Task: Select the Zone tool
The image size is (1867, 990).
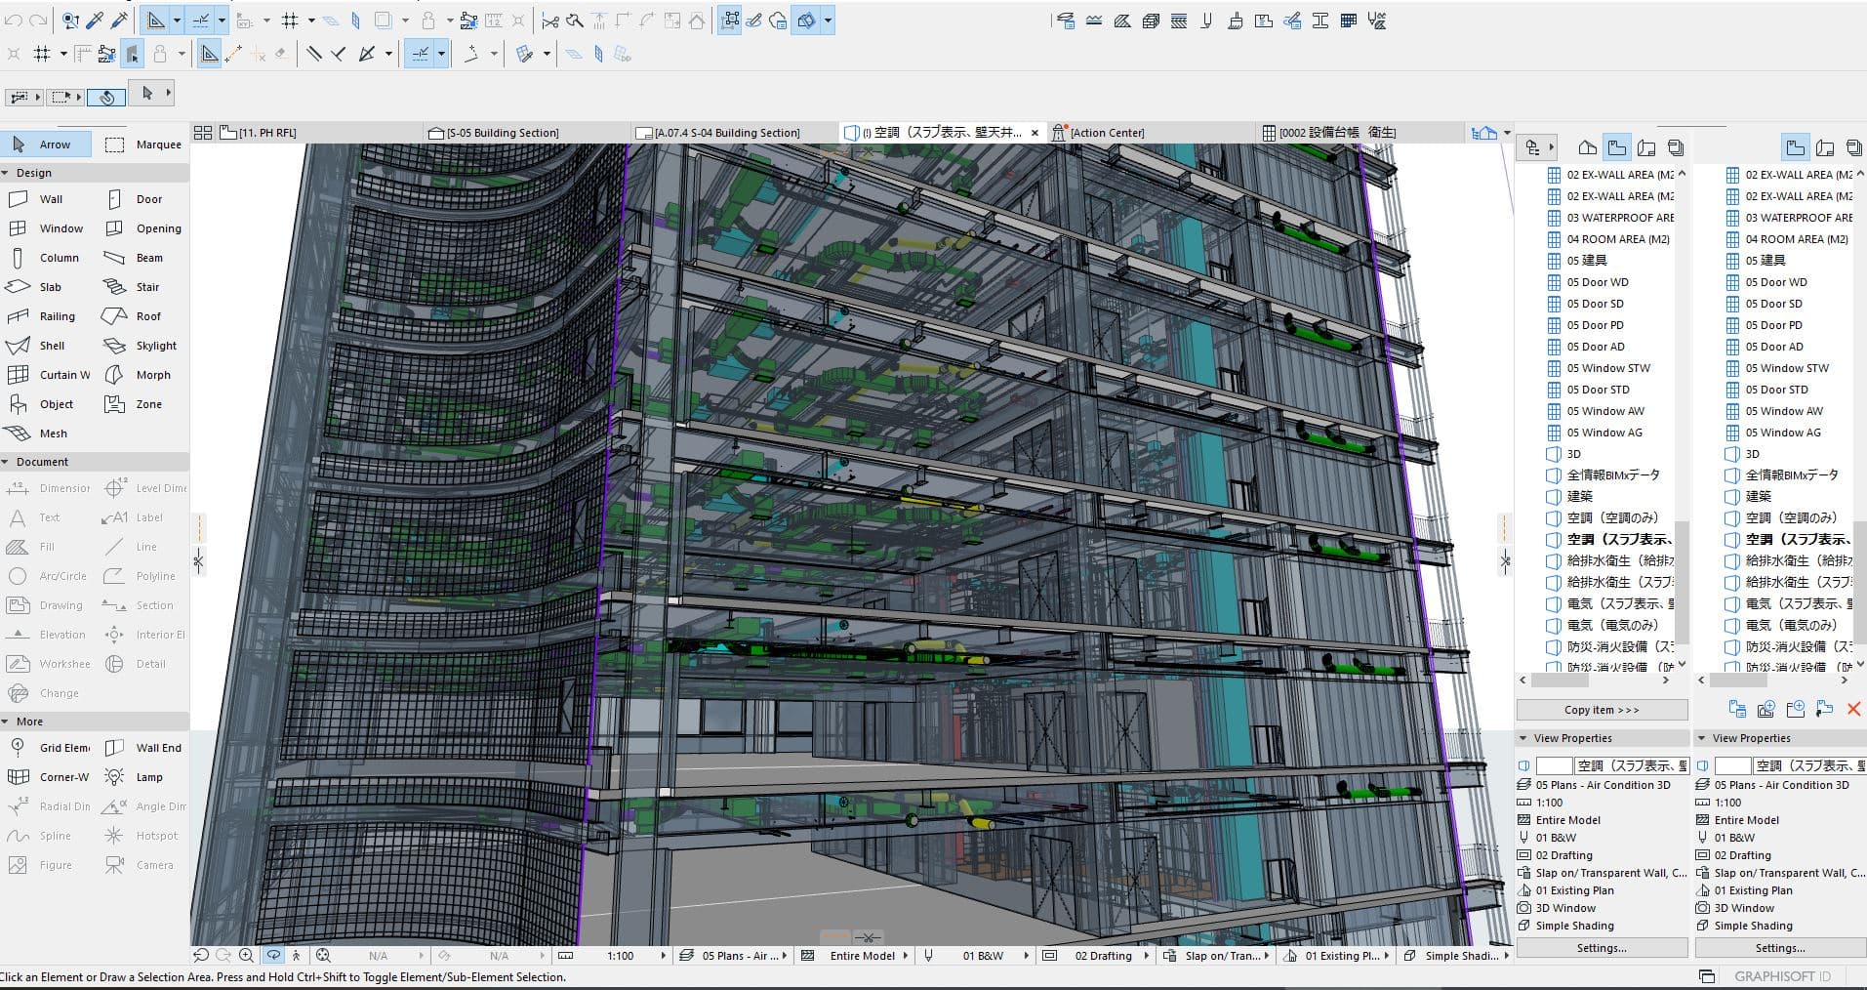Action: point(135,404)
